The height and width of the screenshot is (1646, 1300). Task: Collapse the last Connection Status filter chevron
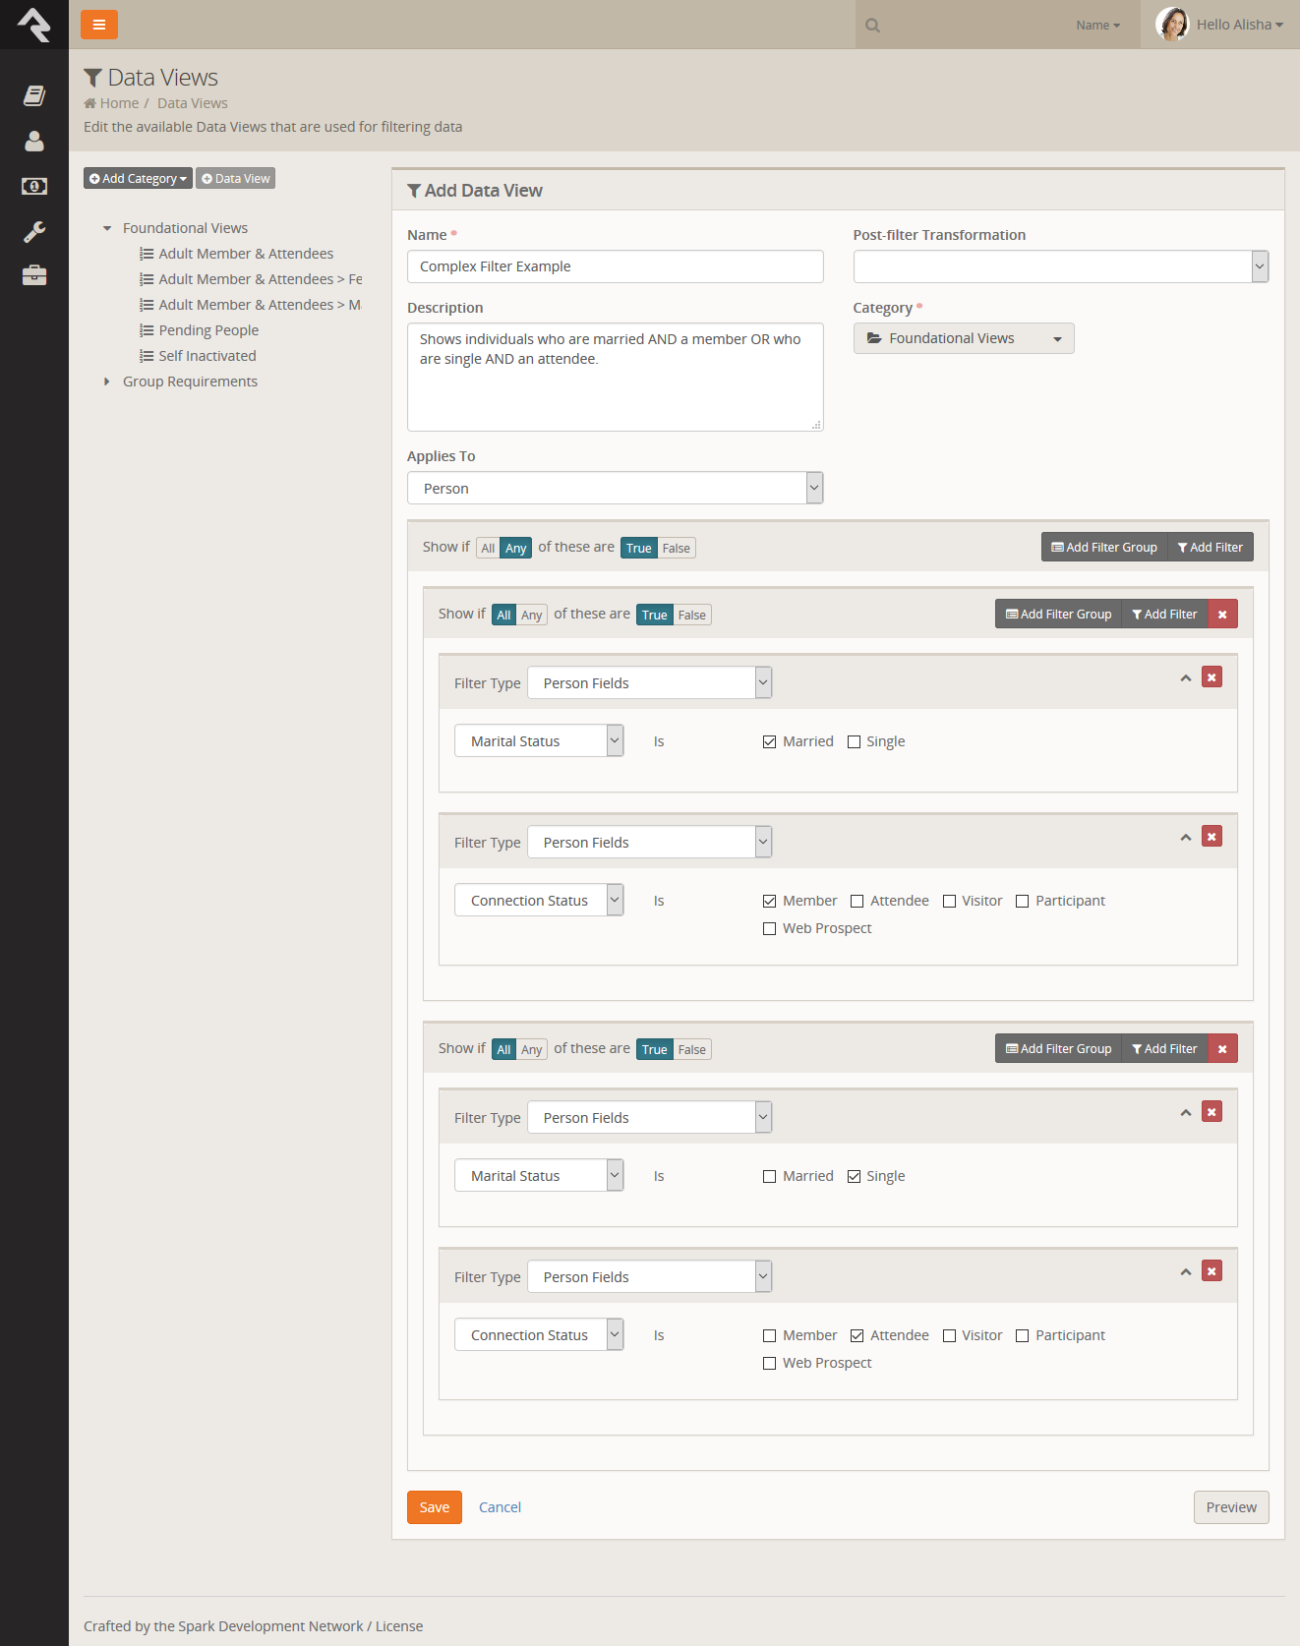pyautogui.click(x=1186, y=1272)
